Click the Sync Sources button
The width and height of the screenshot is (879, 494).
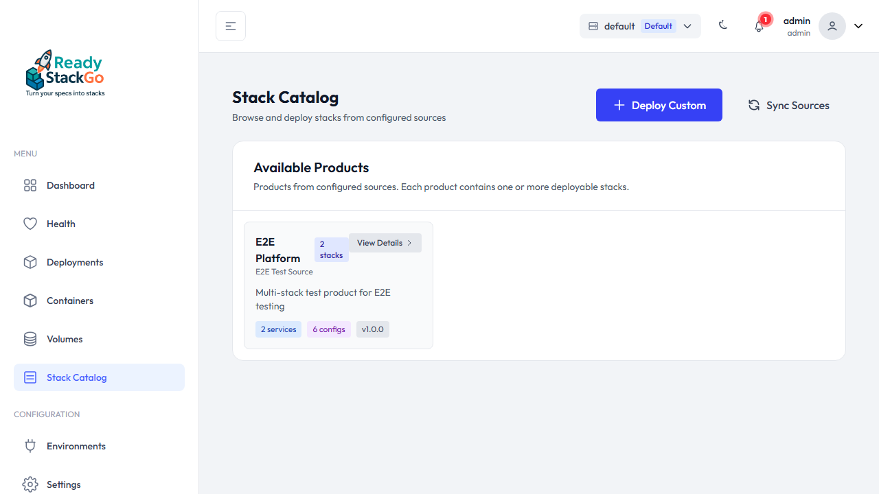(788, 105)
